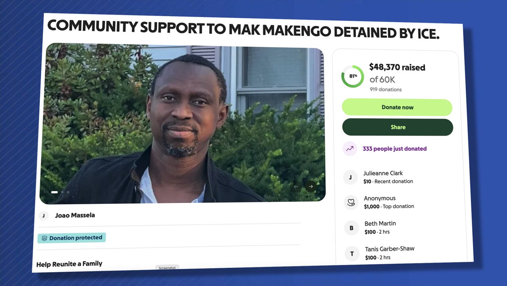Click Julieanne Clark's J avatar icon

351,177
